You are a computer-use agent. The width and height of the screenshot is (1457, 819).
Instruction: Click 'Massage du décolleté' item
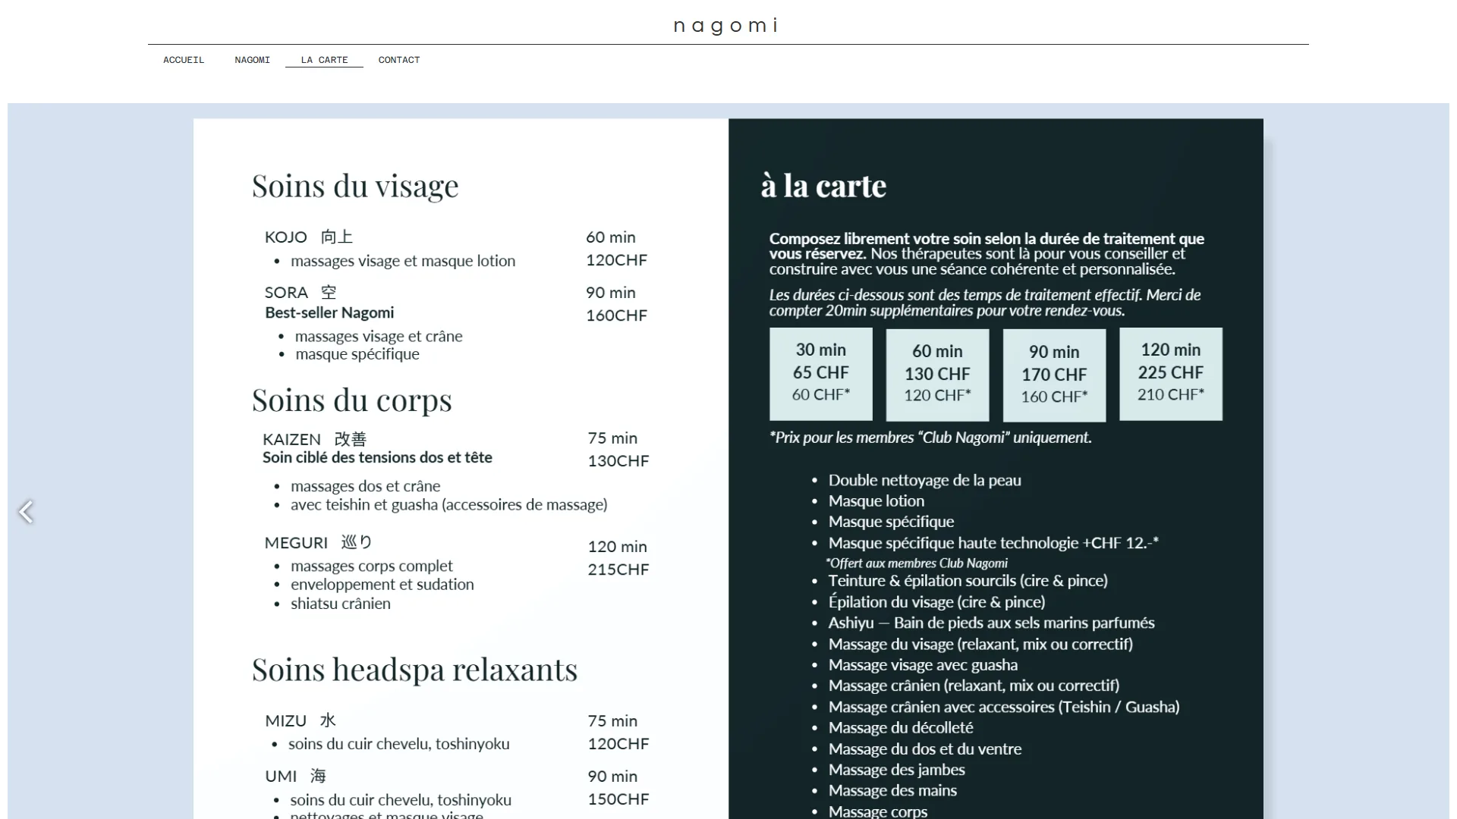click(900, 728)
